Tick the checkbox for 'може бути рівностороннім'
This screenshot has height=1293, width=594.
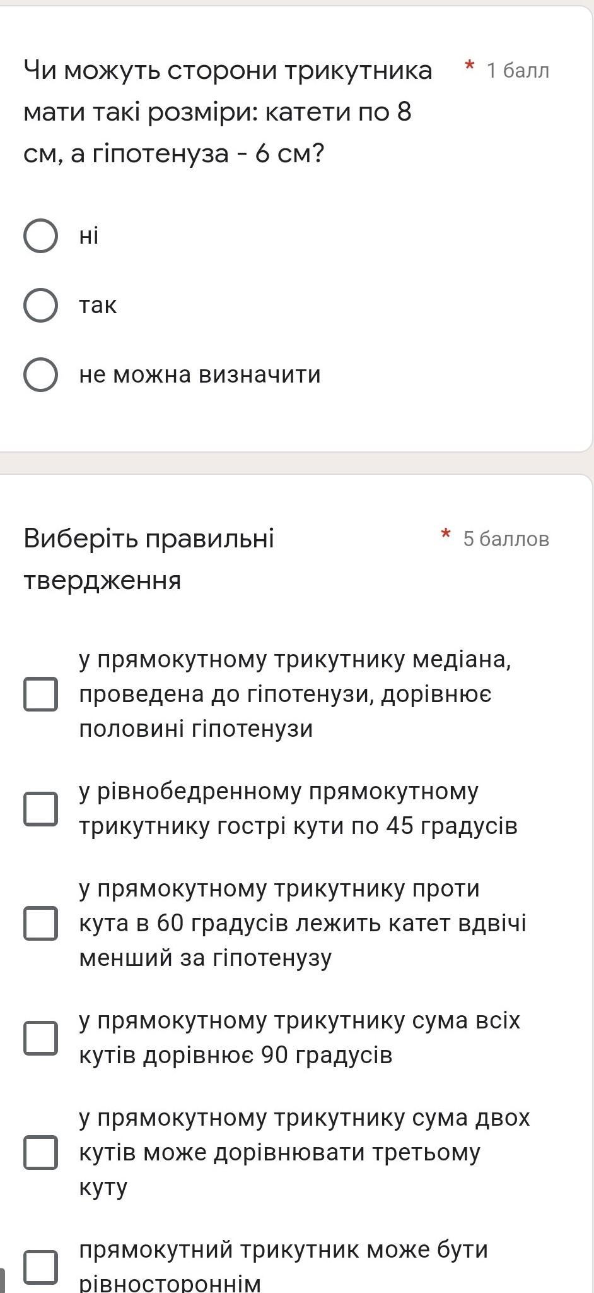click(x=41, y=1266)
